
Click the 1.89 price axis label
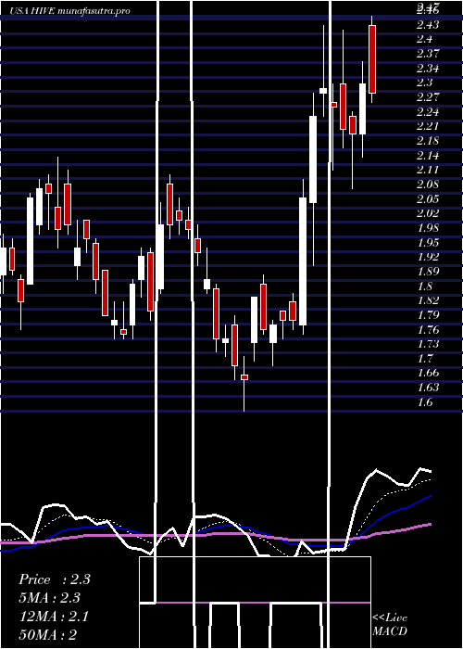point(428,272)
